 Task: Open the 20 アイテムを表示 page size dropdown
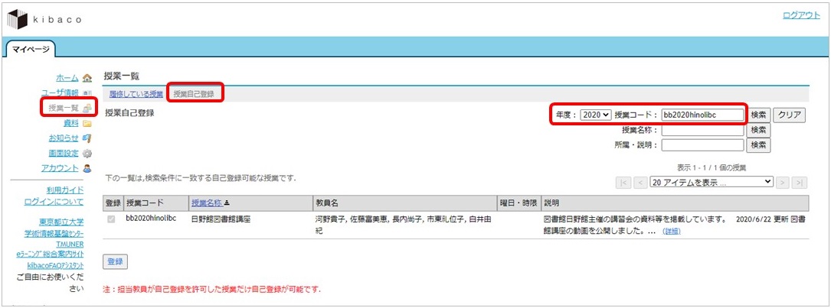click(712, 182)
